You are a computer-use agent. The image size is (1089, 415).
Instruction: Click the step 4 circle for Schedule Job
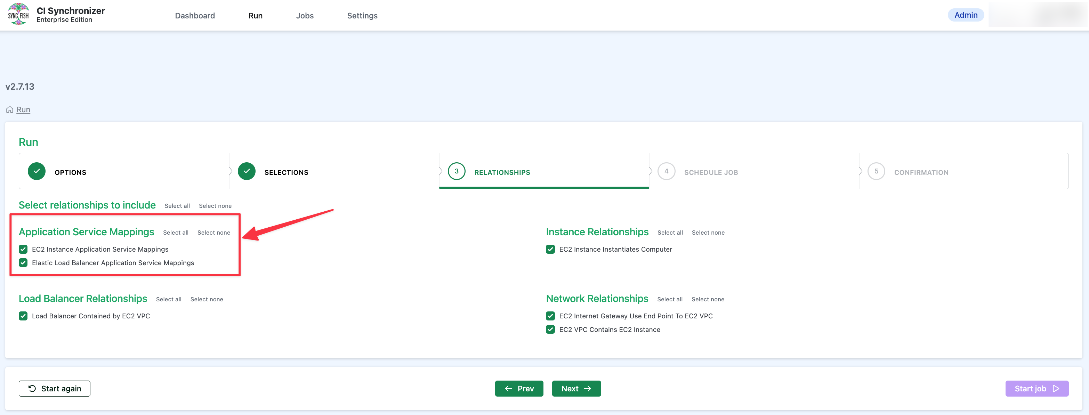666,171
